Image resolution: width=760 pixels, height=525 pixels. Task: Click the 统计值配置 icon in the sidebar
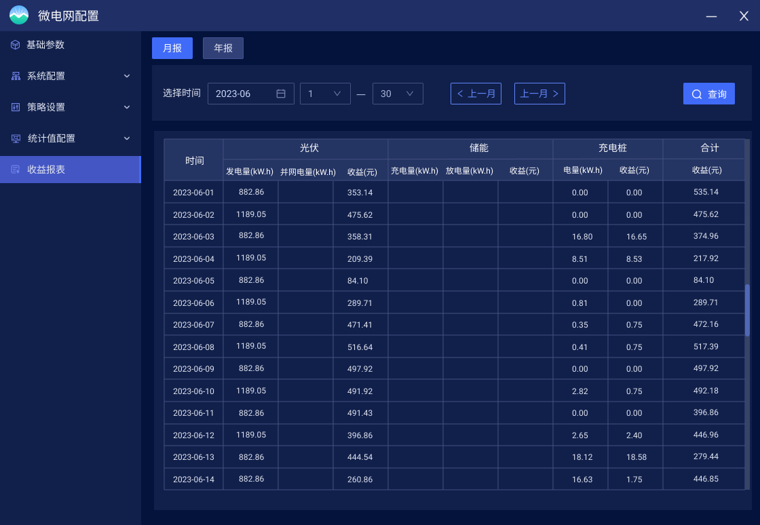pyautogui.click(x=15, y=138)
